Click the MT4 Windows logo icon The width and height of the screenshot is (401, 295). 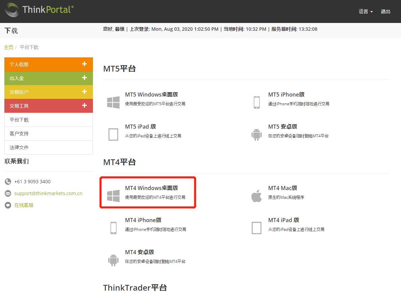pos(113,196)
